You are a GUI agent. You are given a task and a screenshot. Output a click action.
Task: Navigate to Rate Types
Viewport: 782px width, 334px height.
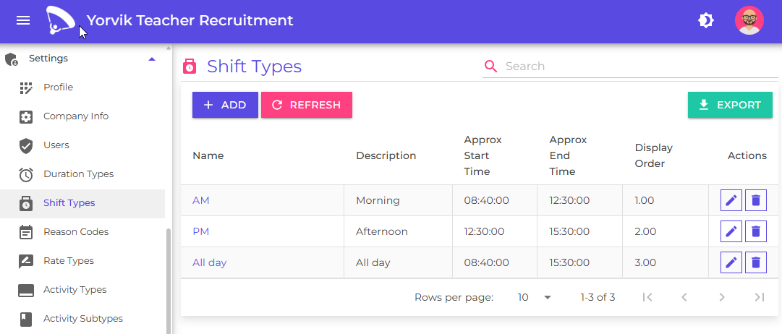click(68, 261)
